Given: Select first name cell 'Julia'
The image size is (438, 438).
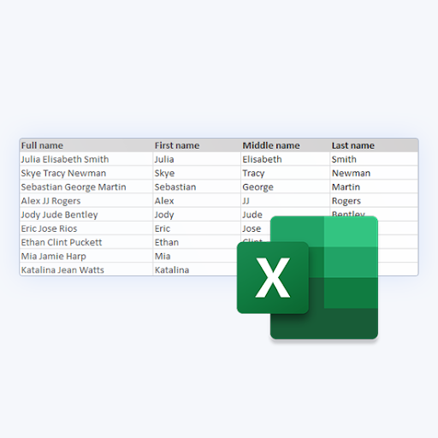Looking at the screenshot, I should tap(197, 159).
